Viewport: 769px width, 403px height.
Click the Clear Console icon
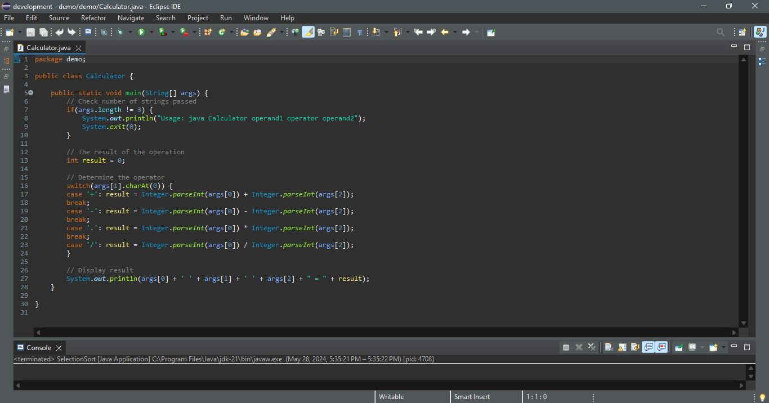click(609, 347)
